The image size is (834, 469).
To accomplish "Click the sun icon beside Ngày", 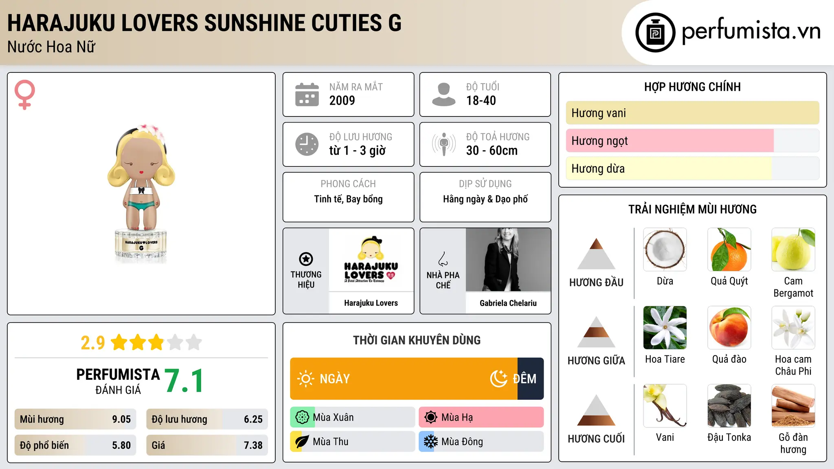I will tap(305, 379).
